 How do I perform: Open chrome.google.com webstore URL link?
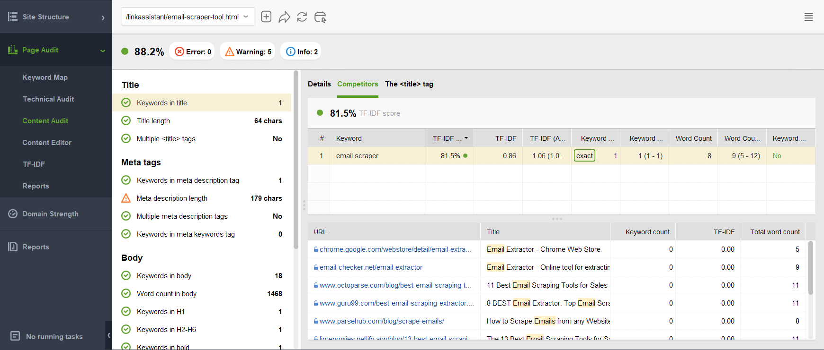point(395,249)
